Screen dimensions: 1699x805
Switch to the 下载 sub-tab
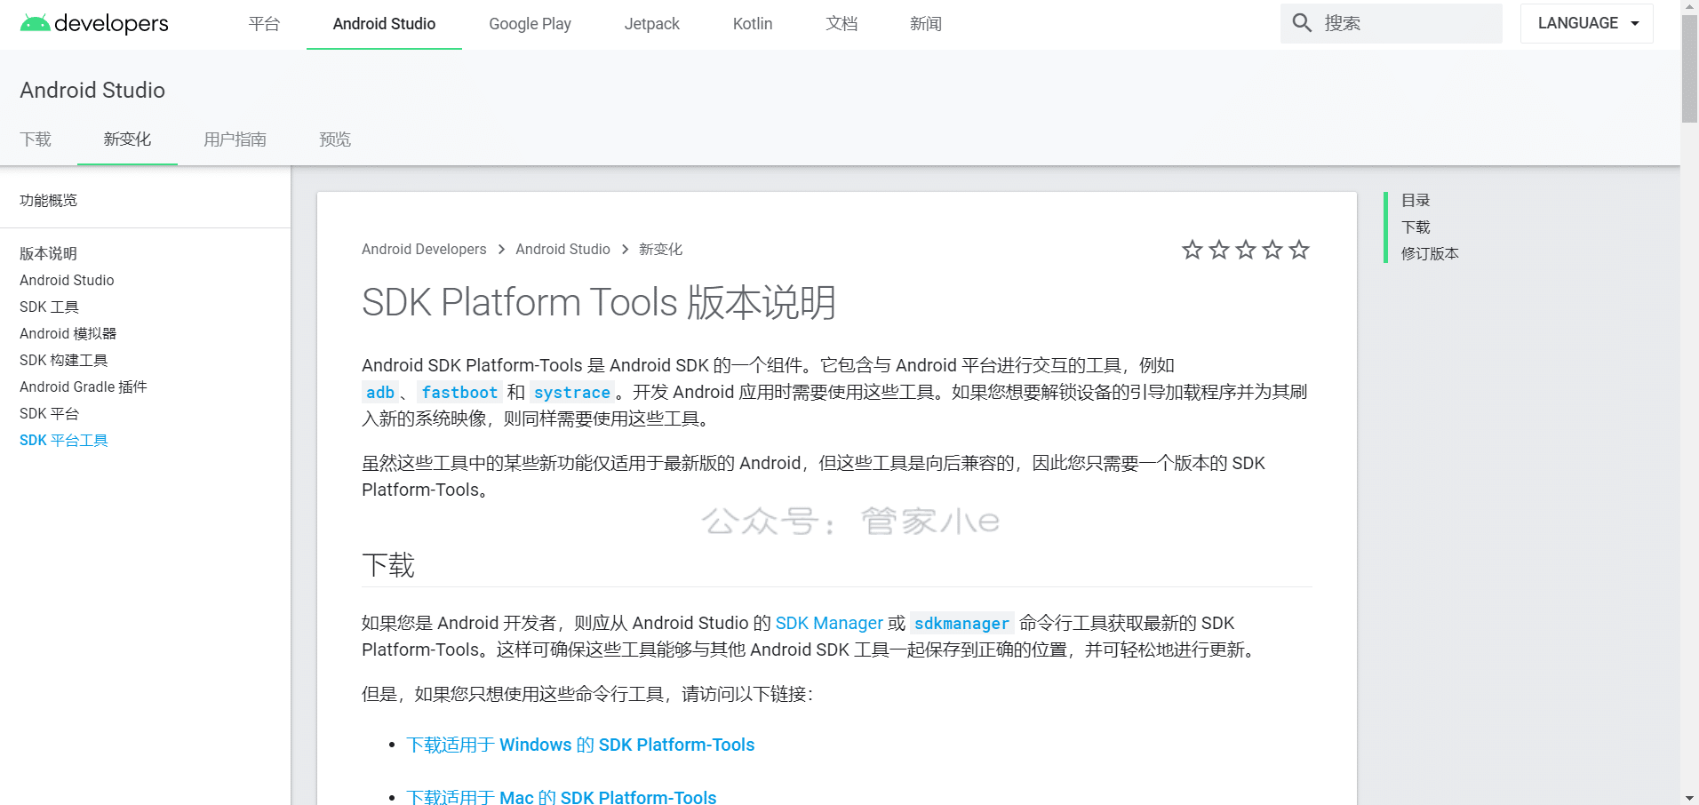click(36, 139)
